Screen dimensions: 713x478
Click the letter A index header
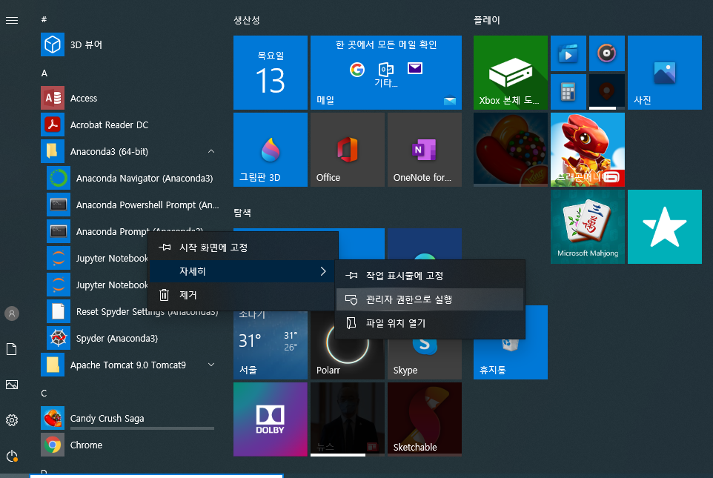coord(44,73)
